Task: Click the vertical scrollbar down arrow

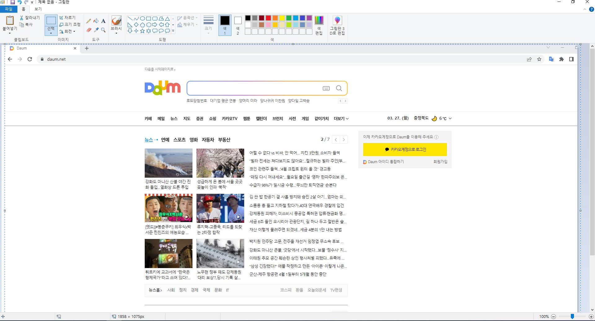Action: tap(592, 310)
